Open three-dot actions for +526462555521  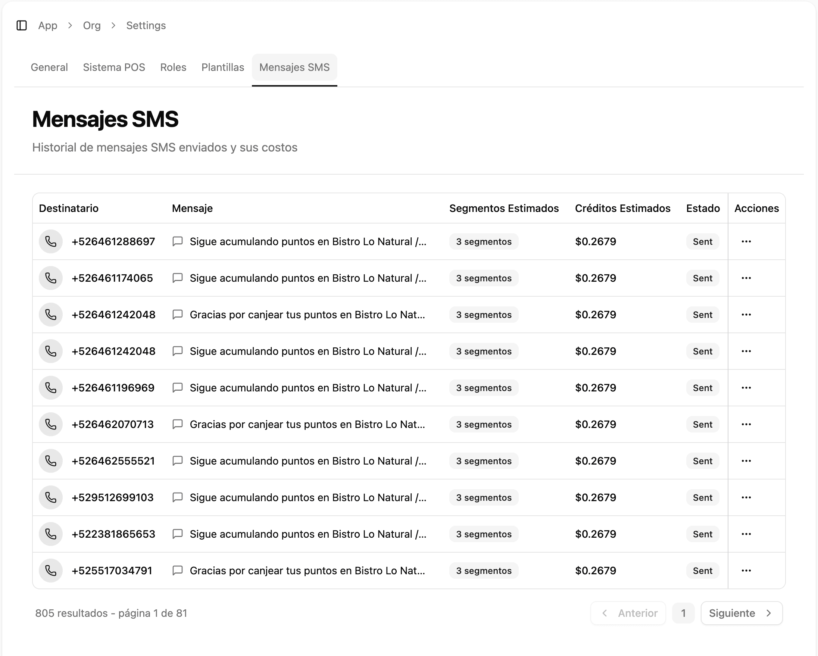tap(746, 461)
